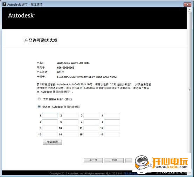Click activation code field 12
Screen dimensions: 194x177
point(112,128)
